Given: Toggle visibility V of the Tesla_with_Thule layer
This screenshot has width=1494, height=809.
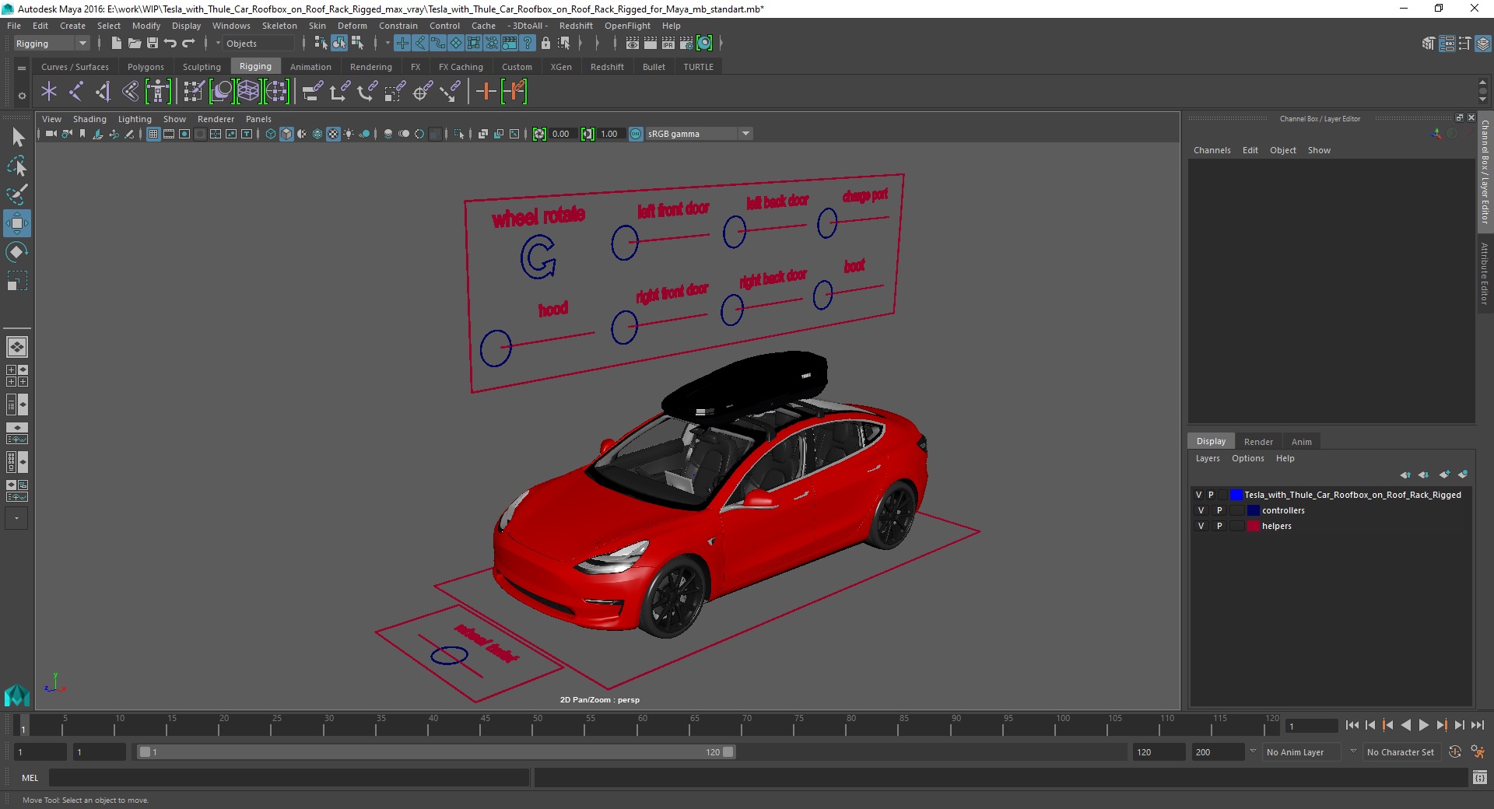Looking at the screenshot, I should click(x=1198, y=495).
